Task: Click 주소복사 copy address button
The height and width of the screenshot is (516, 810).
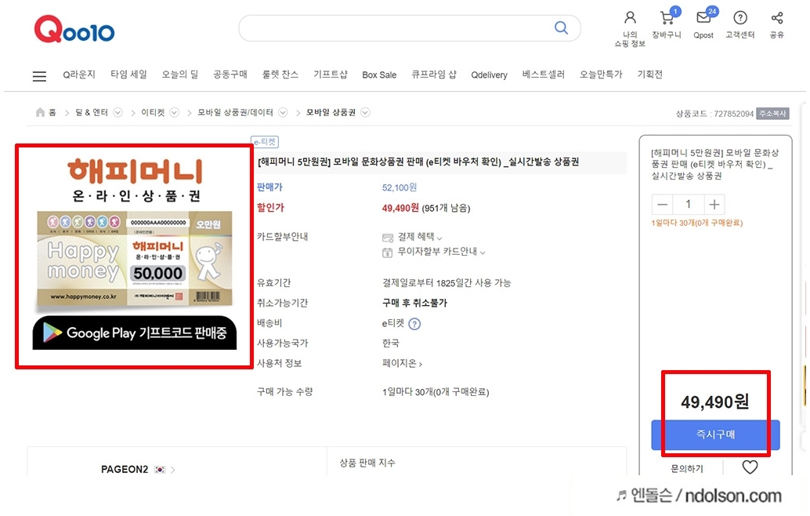Action: click(x=772, y=113)
